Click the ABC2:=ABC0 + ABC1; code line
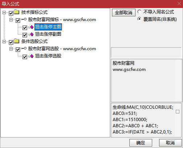Viewport: 183px width, 148px height. point(135,126)
